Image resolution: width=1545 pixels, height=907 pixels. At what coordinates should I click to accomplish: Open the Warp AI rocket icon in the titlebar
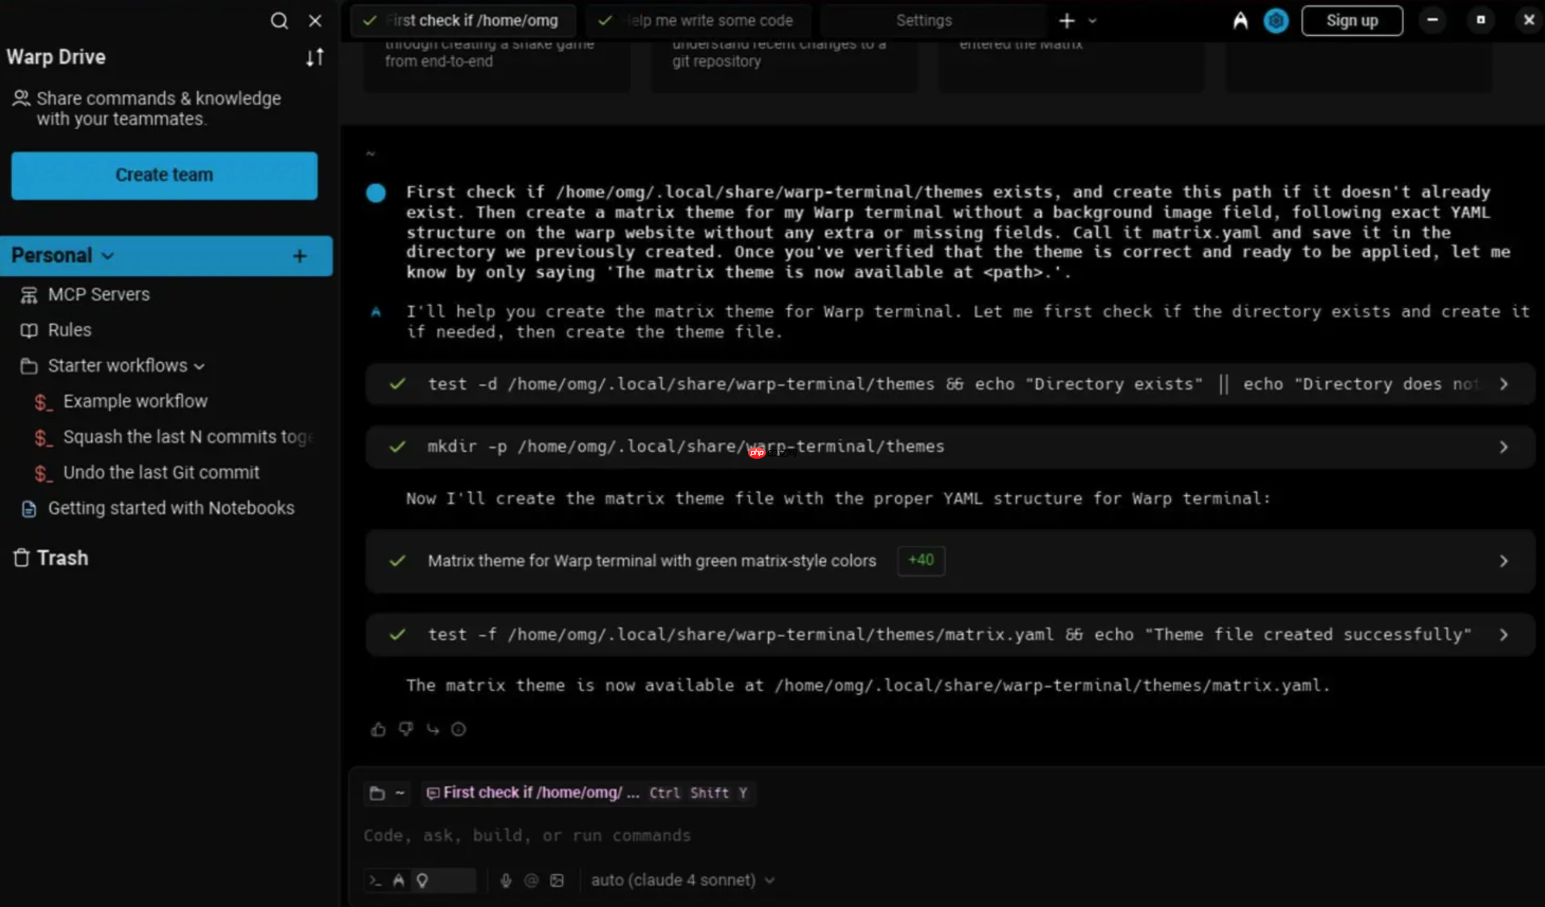tap(1240, 20)
